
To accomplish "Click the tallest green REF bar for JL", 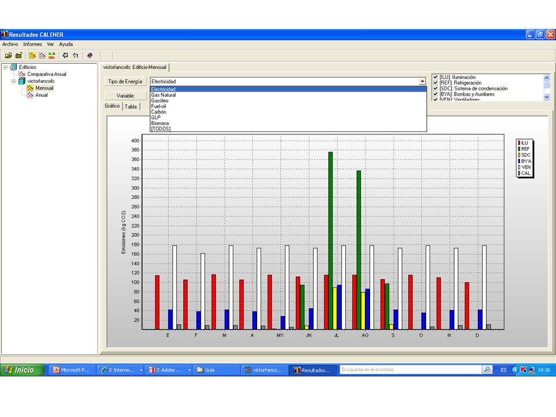I will (x=331, y=241).
